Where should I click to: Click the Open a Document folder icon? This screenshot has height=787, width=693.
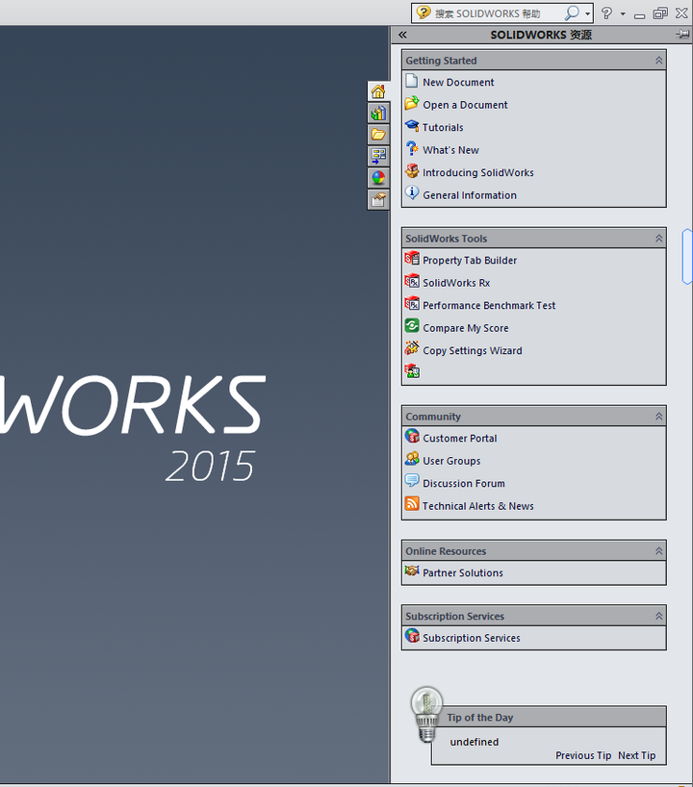[x=412, y=103]
